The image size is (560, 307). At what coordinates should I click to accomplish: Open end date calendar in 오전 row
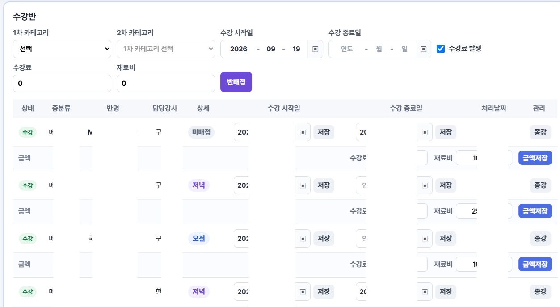click(x=425, y=239)
